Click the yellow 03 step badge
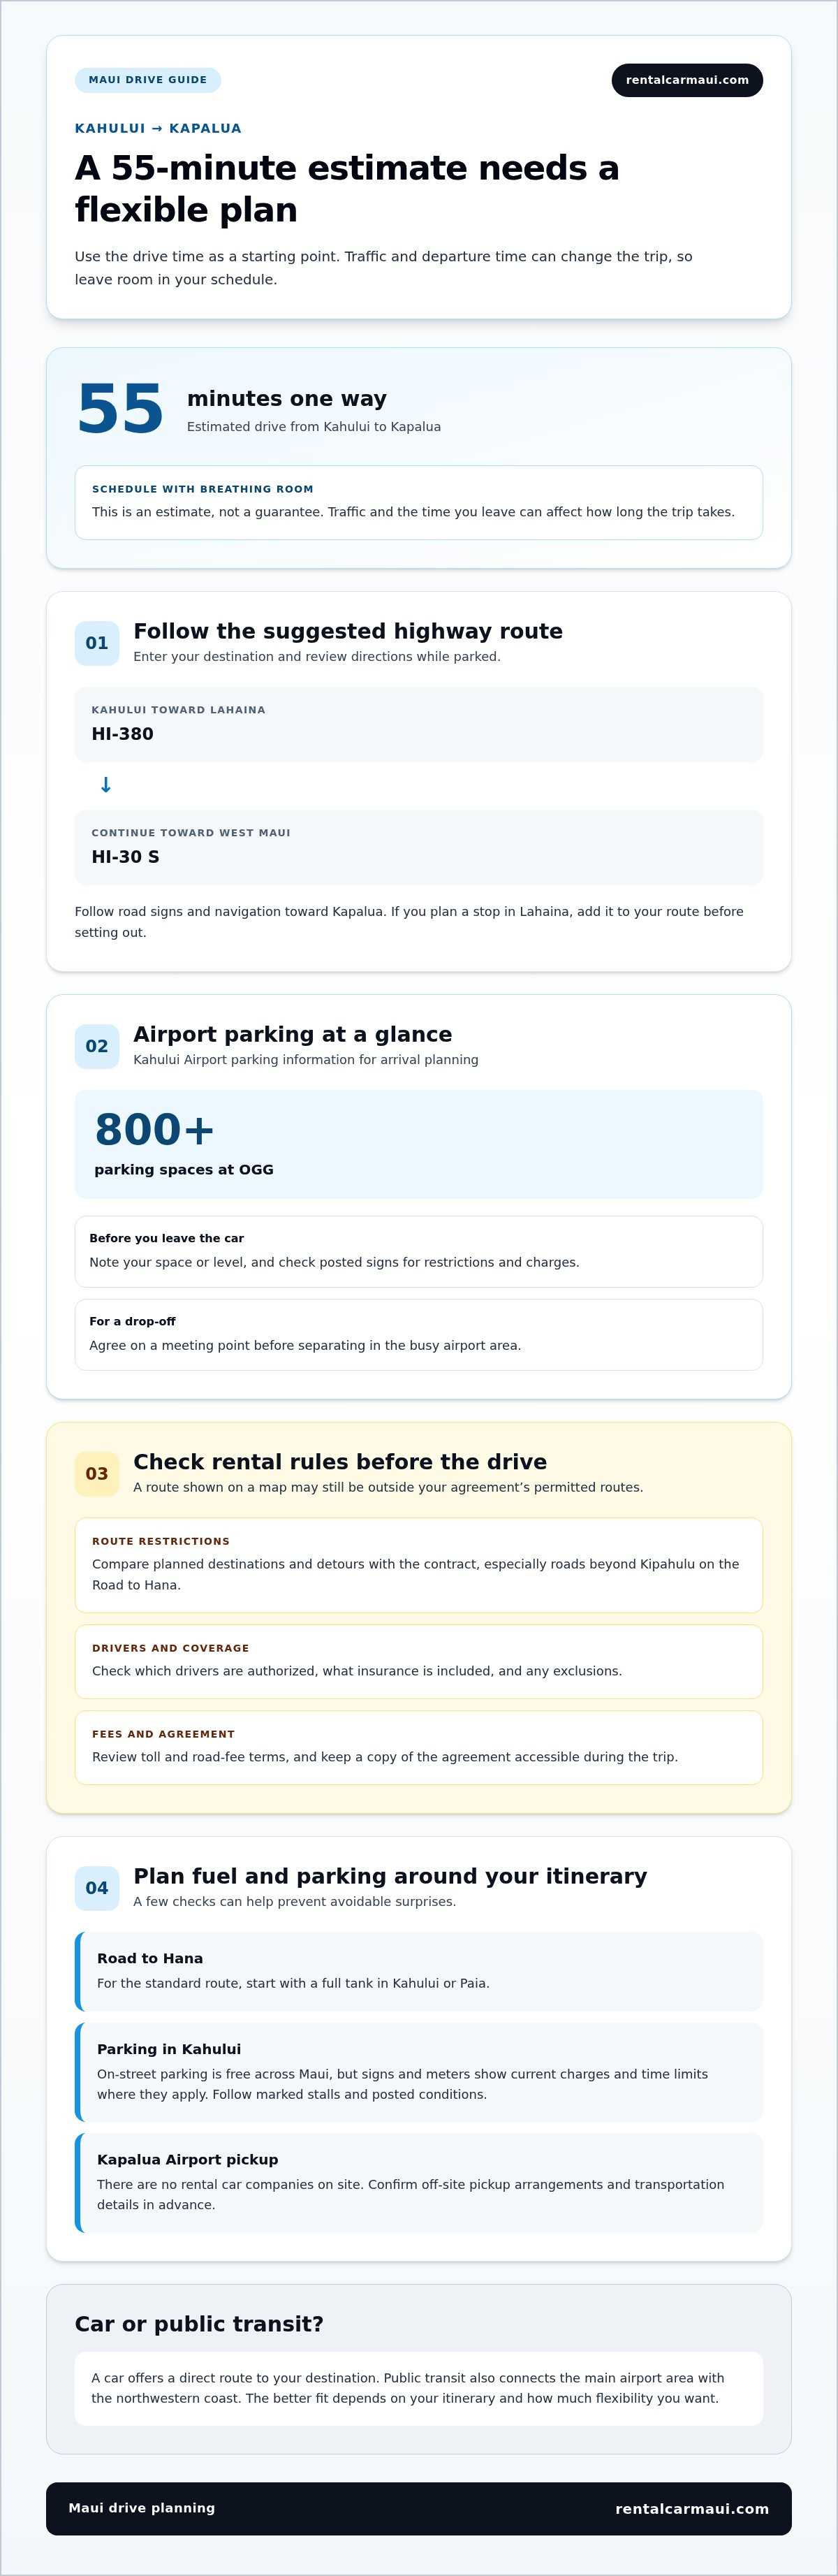Viewport: 838px width, 2576px height. 97,1474
